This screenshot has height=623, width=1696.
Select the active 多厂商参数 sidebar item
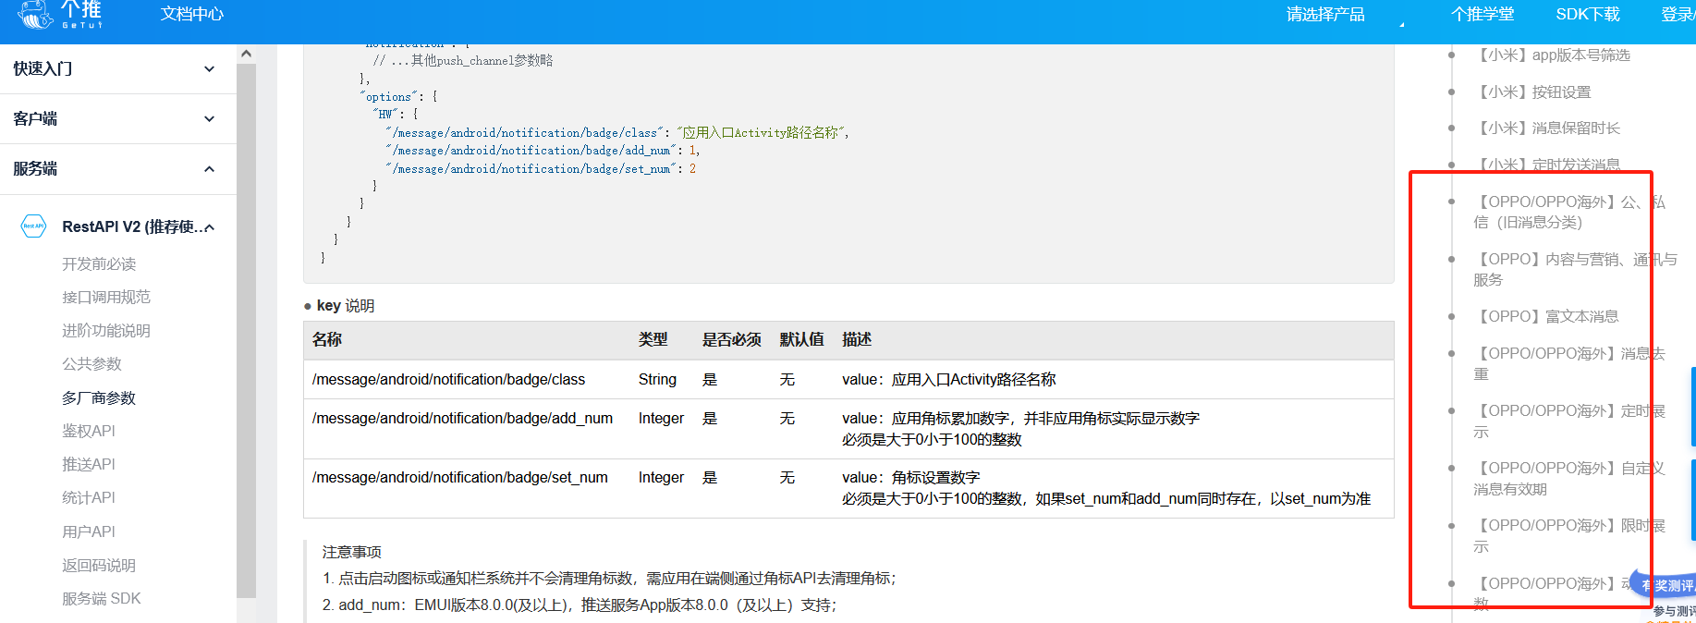pyautogui.click(x=99, y=398)
